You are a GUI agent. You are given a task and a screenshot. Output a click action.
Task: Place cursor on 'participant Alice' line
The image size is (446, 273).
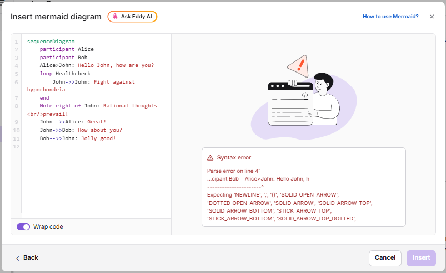(67, 49)
